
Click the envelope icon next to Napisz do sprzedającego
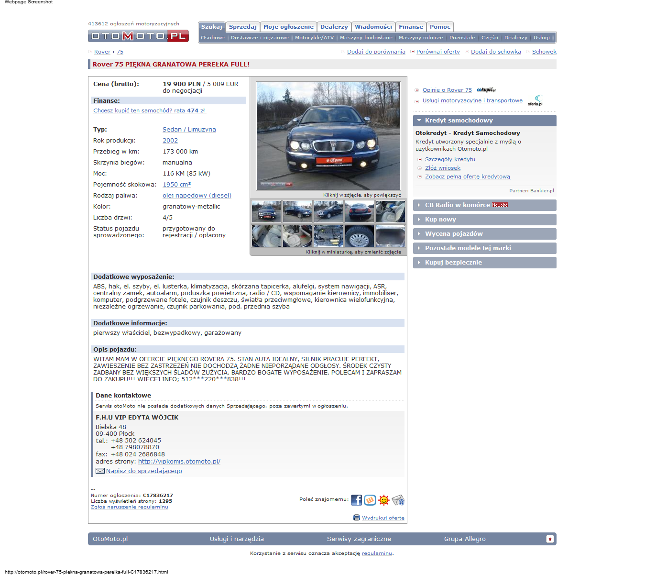(100, 471)
